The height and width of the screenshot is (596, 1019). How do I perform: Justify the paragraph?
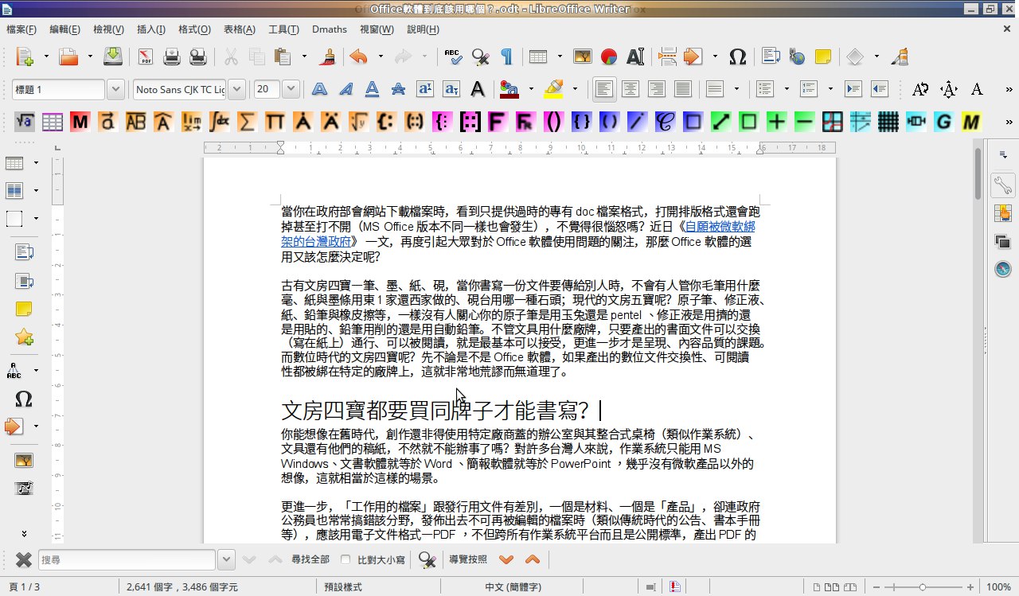tap(683, 89)
